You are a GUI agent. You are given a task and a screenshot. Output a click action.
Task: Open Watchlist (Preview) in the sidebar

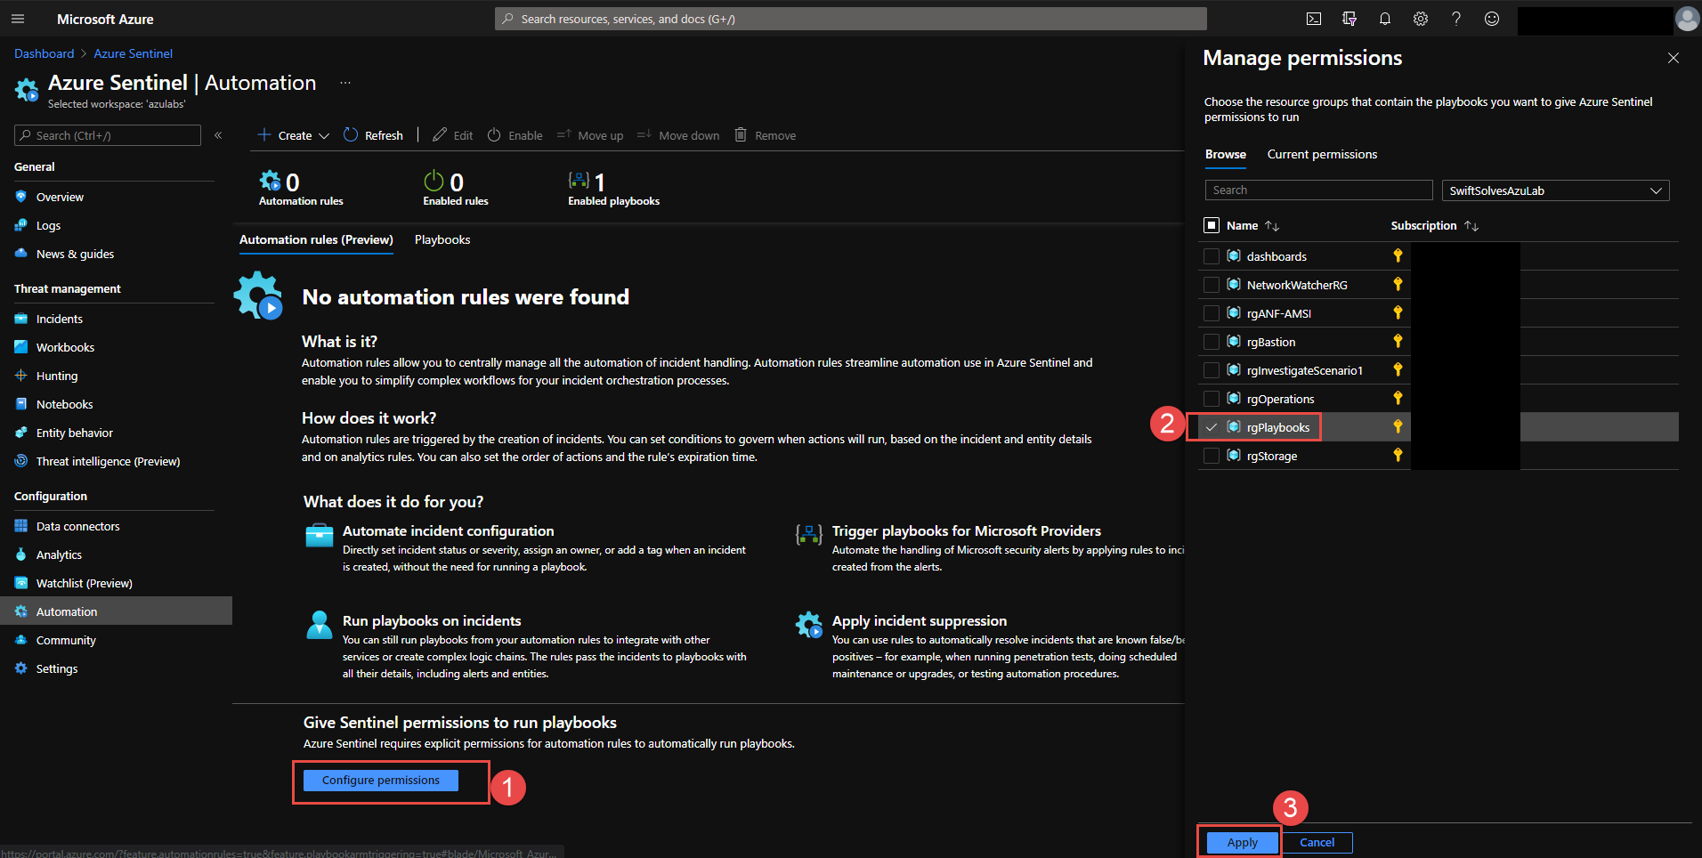pyautogui.click(x=84, y=584)
